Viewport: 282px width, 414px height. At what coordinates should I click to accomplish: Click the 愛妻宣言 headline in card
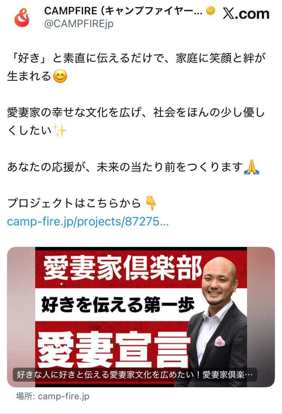(x=114, y=349)
